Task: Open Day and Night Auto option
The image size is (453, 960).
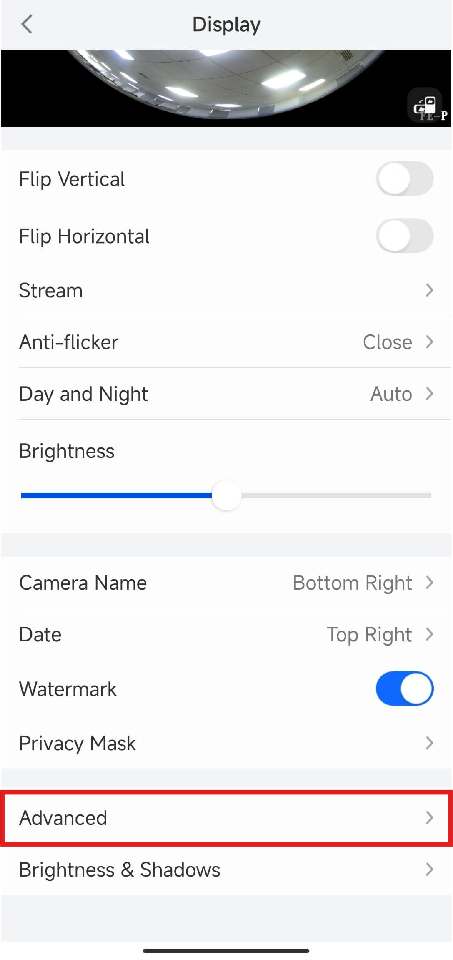Action: [x=391, y=394]
